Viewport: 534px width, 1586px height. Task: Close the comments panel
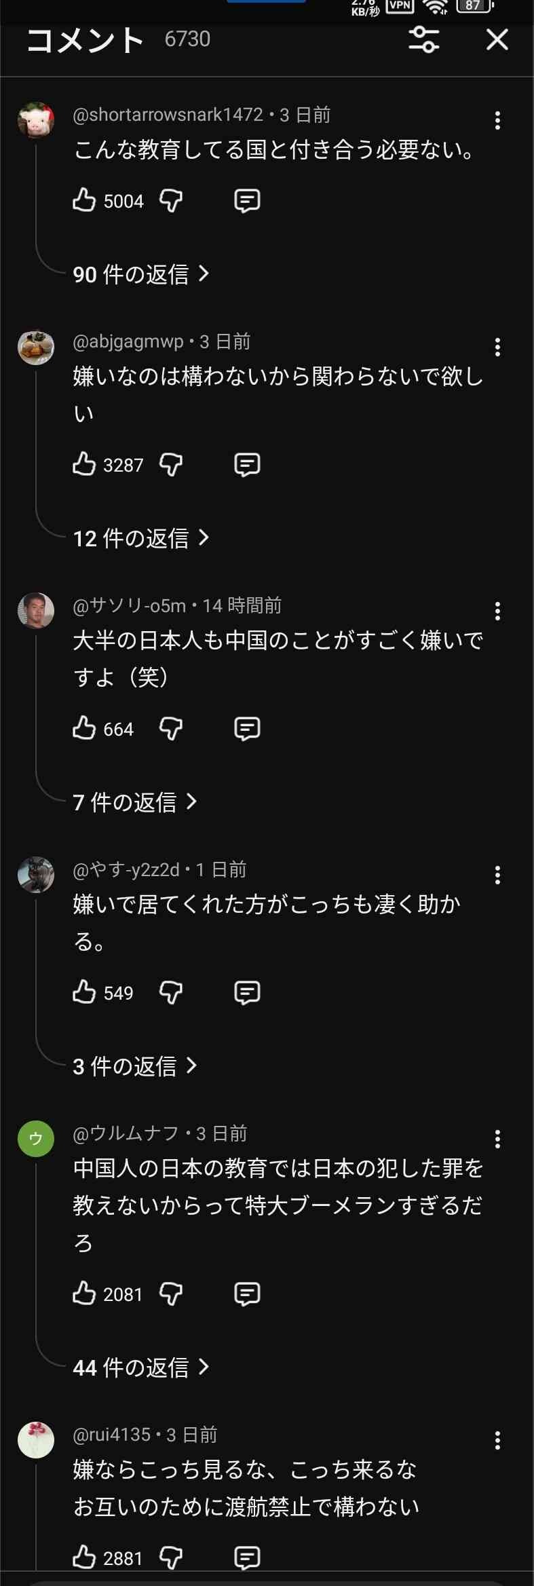point(497,40)
